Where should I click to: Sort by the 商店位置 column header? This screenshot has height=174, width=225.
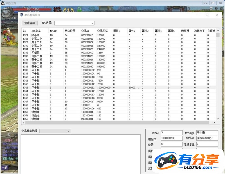pyautogui.click(x=72, y=31)
